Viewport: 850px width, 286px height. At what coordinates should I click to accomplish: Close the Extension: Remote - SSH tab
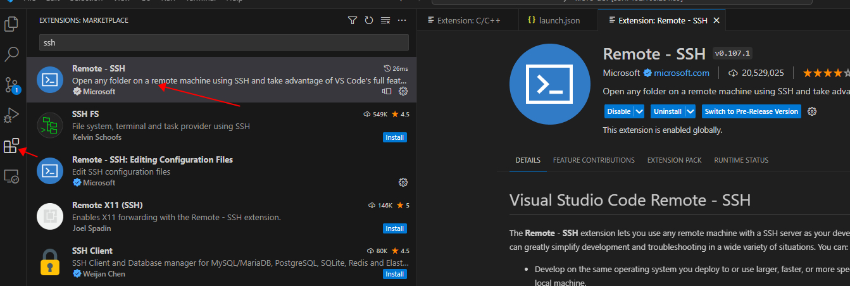[x=716, y=20]
